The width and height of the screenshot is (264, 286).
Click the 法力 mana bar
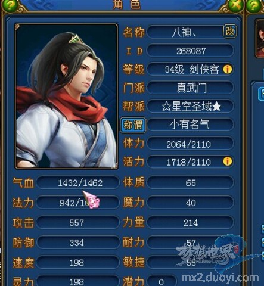[78, 203]
